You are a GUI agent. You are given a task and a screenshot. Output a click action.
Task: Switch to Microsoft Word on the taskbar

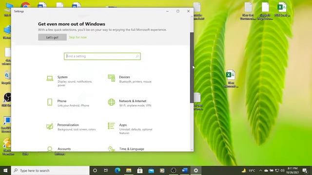pyautogui.click(x=185, y=171)
